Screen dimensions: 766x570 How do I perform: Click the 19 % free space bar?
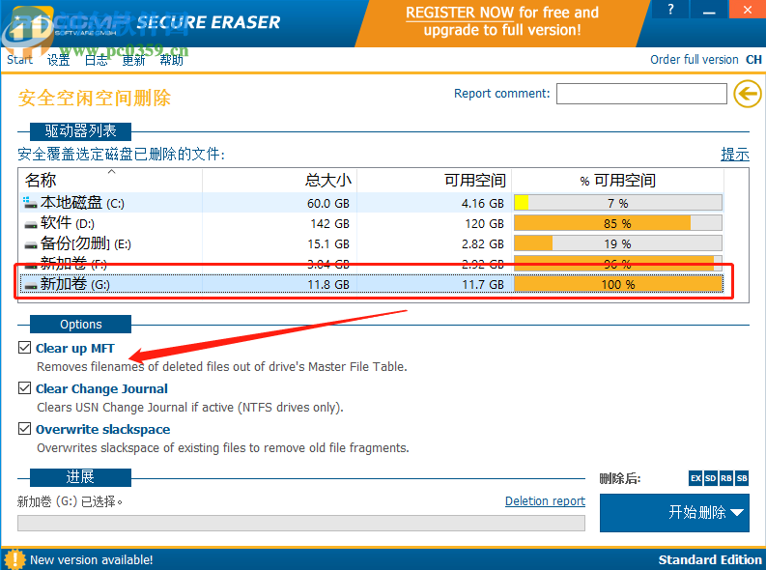618,243
